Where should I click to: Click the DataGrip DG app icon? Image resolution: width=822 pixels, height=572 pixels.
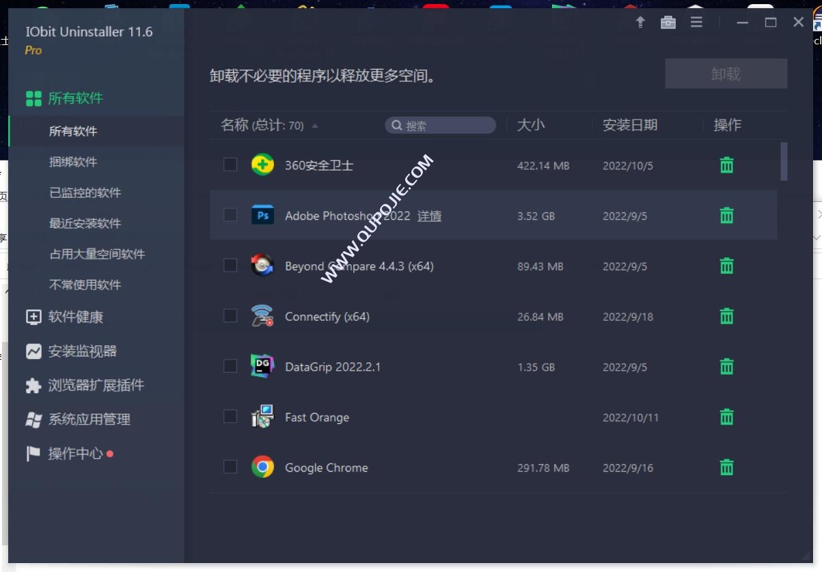(262, 367)
